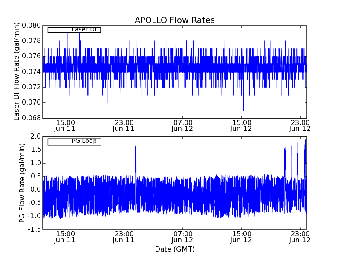This screenshot has height=255, width=341.
Task: Click the Laser DI Flow Rate axis label
Action: pos(17,71)
